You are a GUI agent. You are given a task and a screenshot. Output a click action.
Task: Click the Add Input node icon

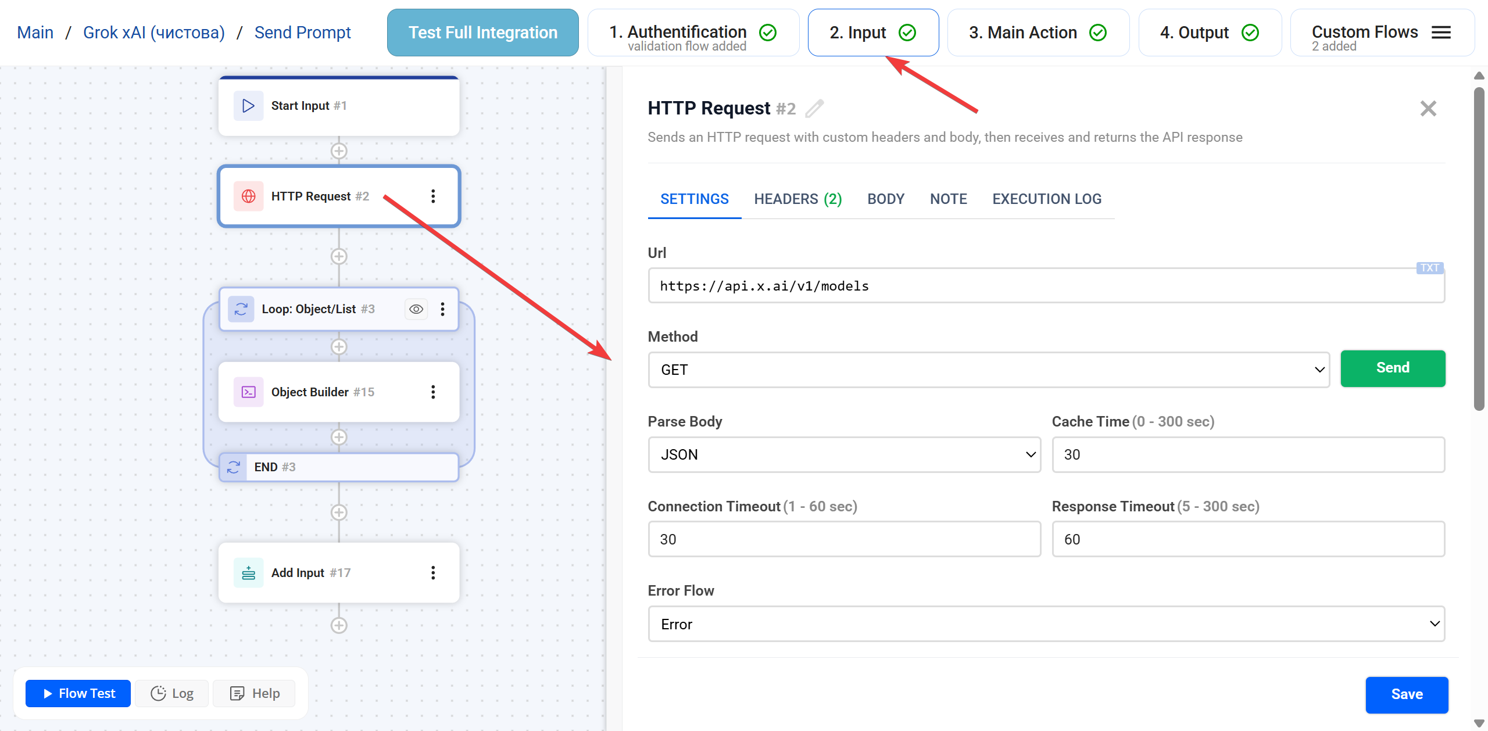[248, 572]
